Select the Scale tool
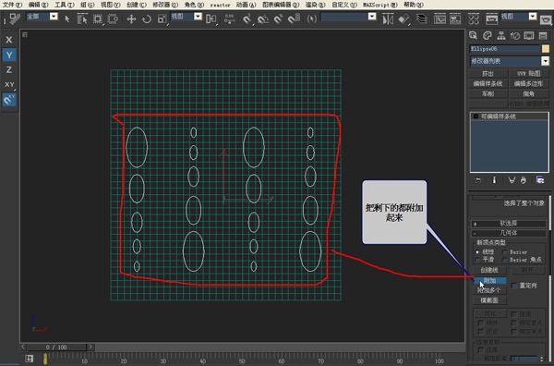The image size is (554, 366). pyautogui.click(x=163, y=18)
